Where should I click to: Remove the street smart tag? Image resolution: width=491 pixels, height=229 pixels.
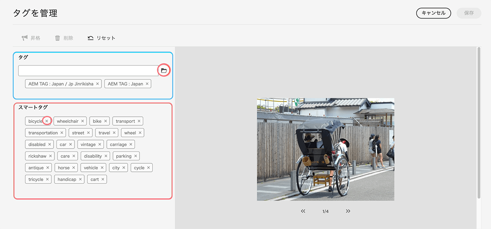point(88,133)
